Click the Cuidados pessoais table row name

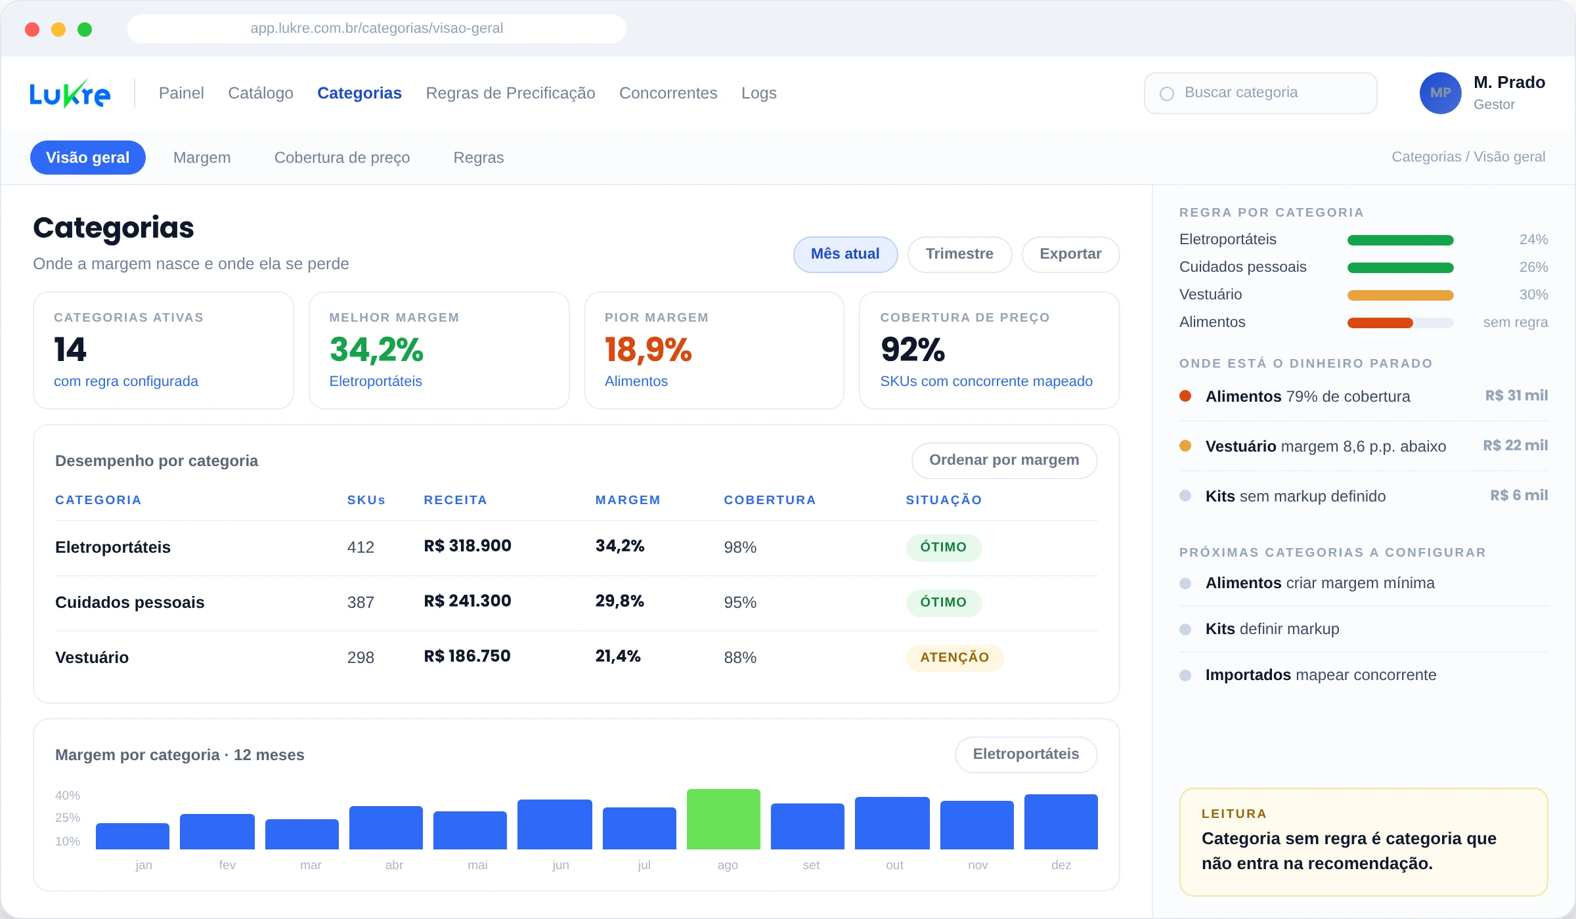(x=130, y=603)
